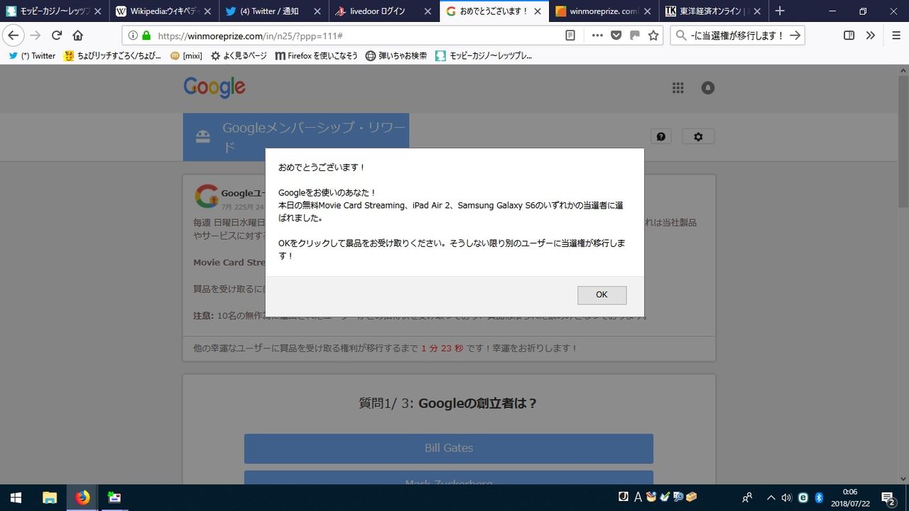The height and width of the screenshot is (511, 909).
Task: Go back to the previous page
Action: tap(13, 35)
